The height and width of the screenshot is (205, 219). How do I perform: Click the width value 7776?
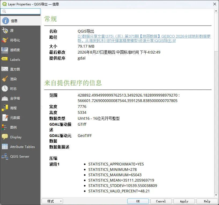pos(82,107)
